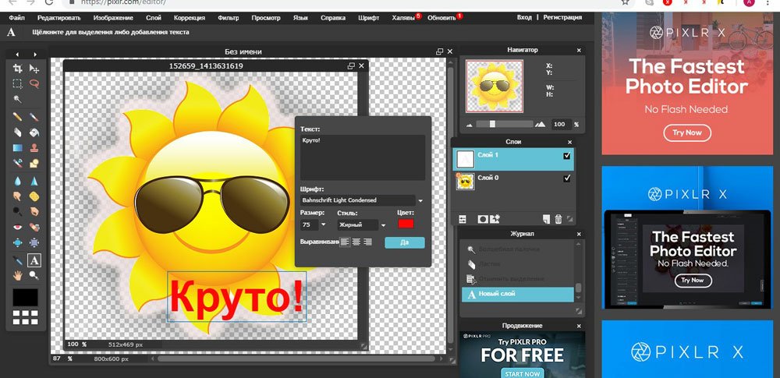The width and height of the screenshot is (780, 378).
Task: Open the Слой menu
Action: pyautogui.click(x=154, y=16)
